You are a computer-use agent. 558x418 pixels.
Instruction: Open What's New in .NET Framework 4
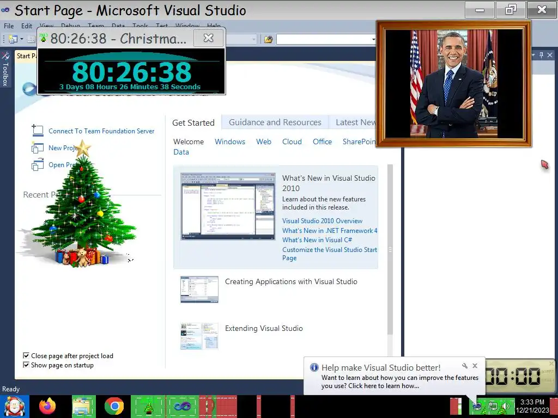[x=330, y=231]
